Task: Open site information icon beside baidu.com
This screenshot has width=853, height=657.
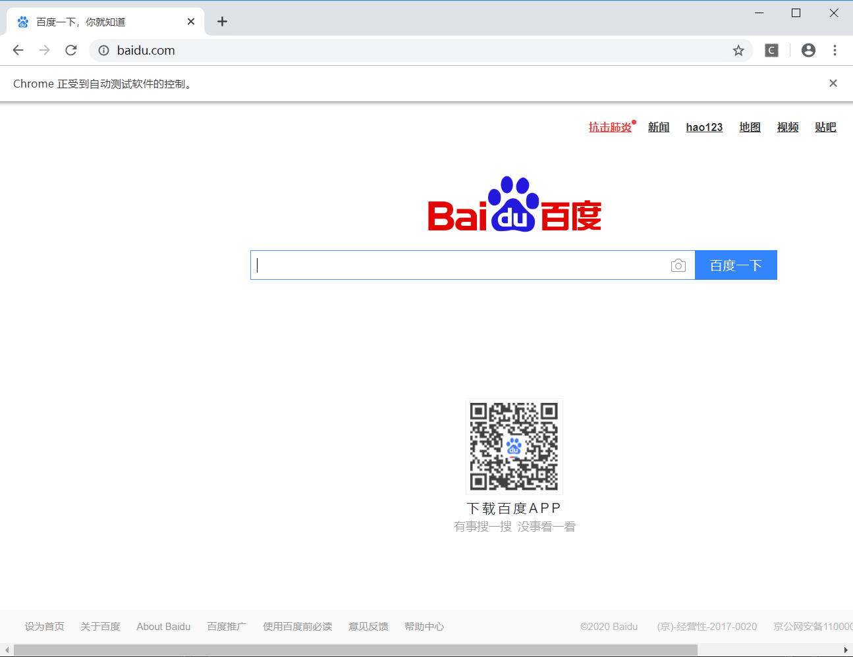Action: [103, 50]
